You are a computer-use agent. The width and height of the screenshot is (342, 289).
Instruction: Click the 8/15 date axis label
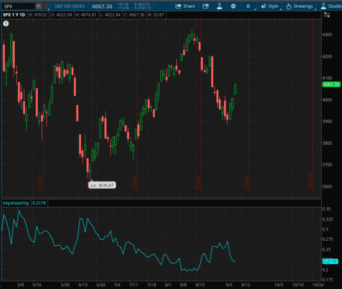pyautogui.click(x=200, y=285)
